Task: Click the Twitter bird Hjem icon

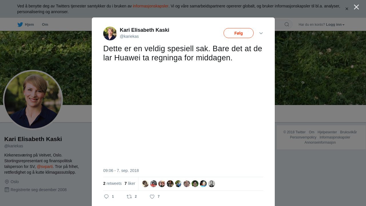Action: point(20,25)
